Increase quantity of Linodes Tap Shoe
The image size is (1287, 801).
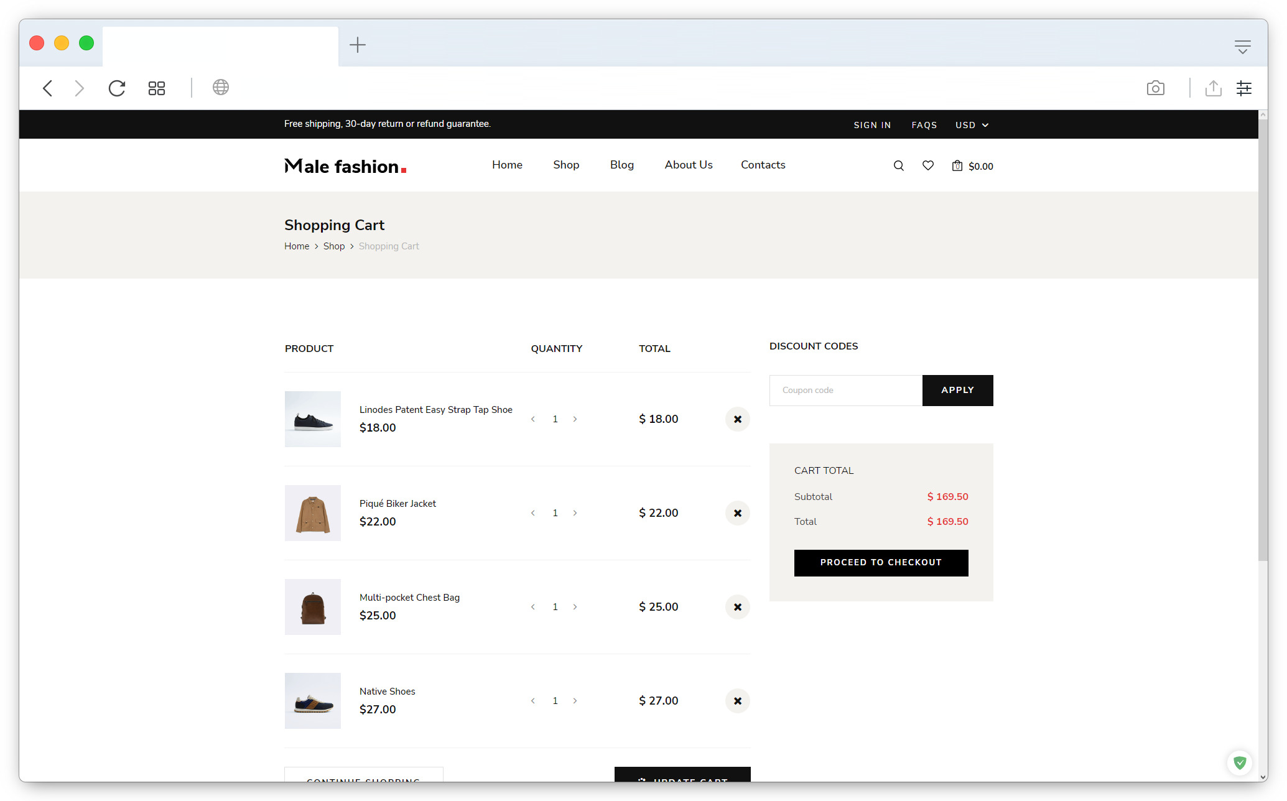(x=575, y=419)
